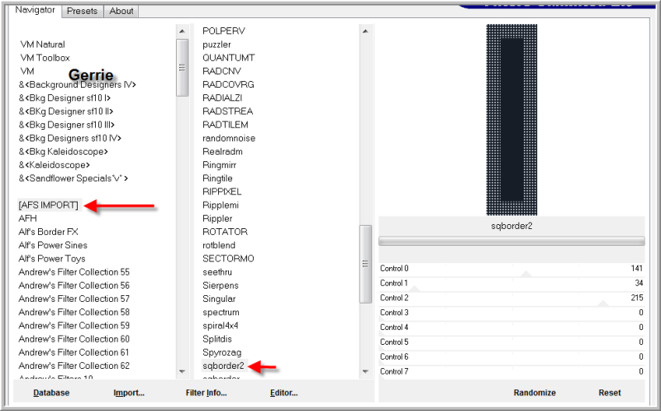The width and height of the screenshot is (661, 411).
Task: Select QUANTUMT filter
Action: point(229,58)
